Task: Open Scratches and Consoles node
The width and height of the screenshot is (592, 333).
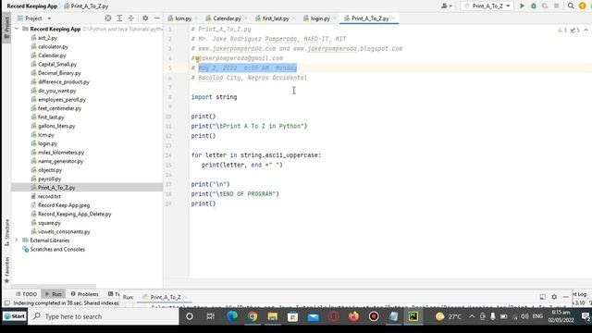Action: click(57, 249)
